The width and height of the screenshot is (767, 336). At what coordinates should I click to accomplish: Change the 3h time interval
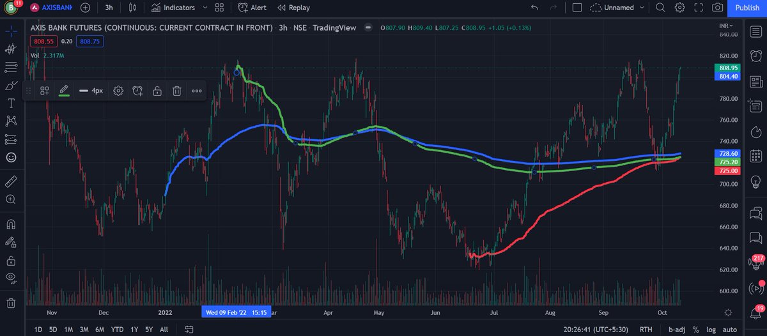[109, 8]
